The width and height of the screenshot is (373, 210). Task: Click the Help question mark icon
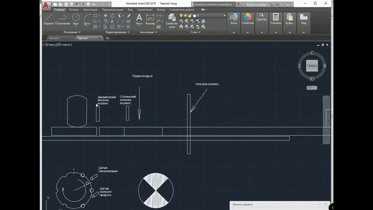[x=287, y=4]
